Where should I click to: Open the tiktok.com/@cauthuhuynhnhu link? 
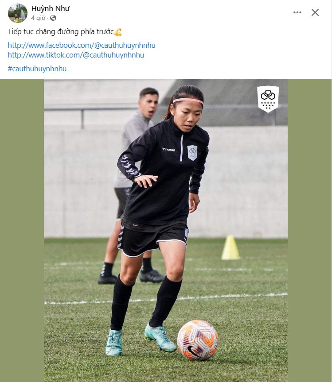point(76,55)
